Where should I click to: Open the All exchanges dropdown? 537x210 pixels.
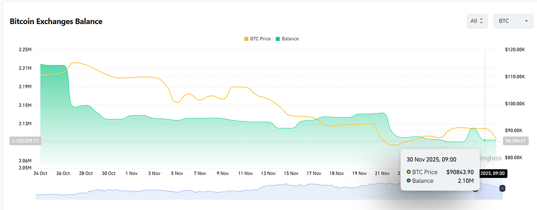[477, 21]
